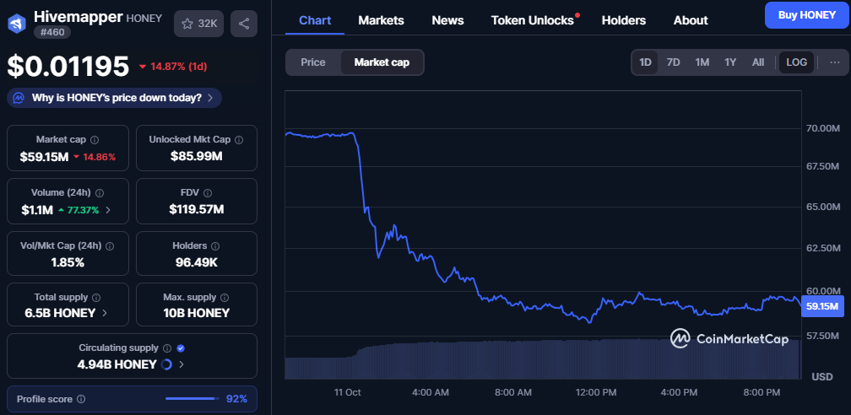Open the Markets tab
This screenshot has height=415, width=851.
[x=381, y=20]
